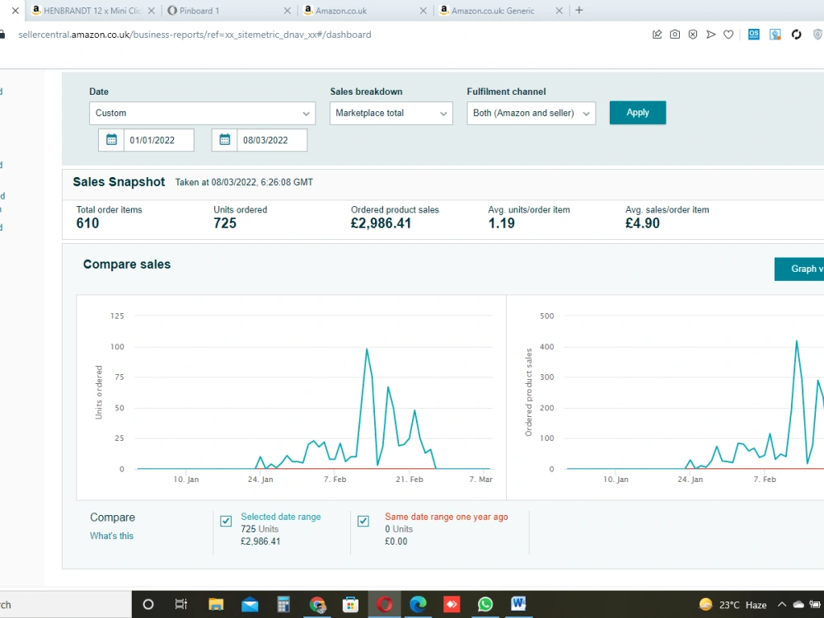Click the pinboard edit icon in address bar
824x618 pixels.
coord(657,35)
